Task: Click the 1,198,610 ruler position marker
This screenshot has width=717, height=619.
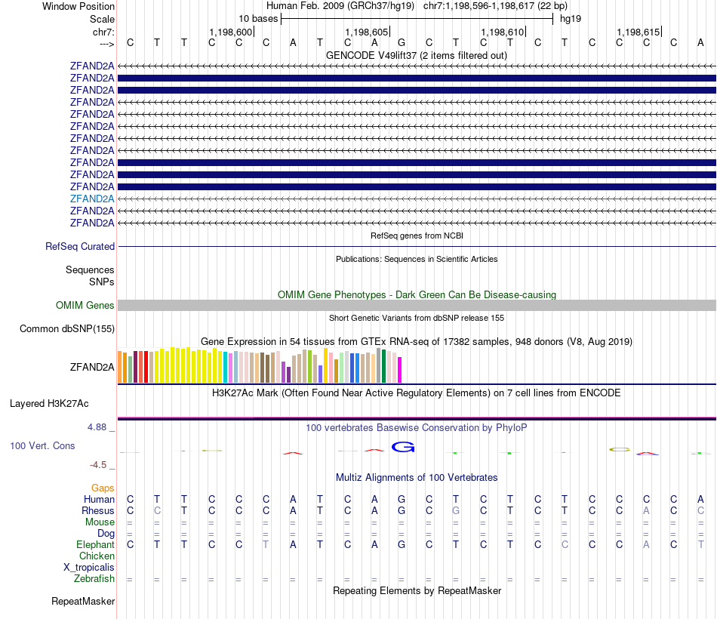Action: coord(503,32)
